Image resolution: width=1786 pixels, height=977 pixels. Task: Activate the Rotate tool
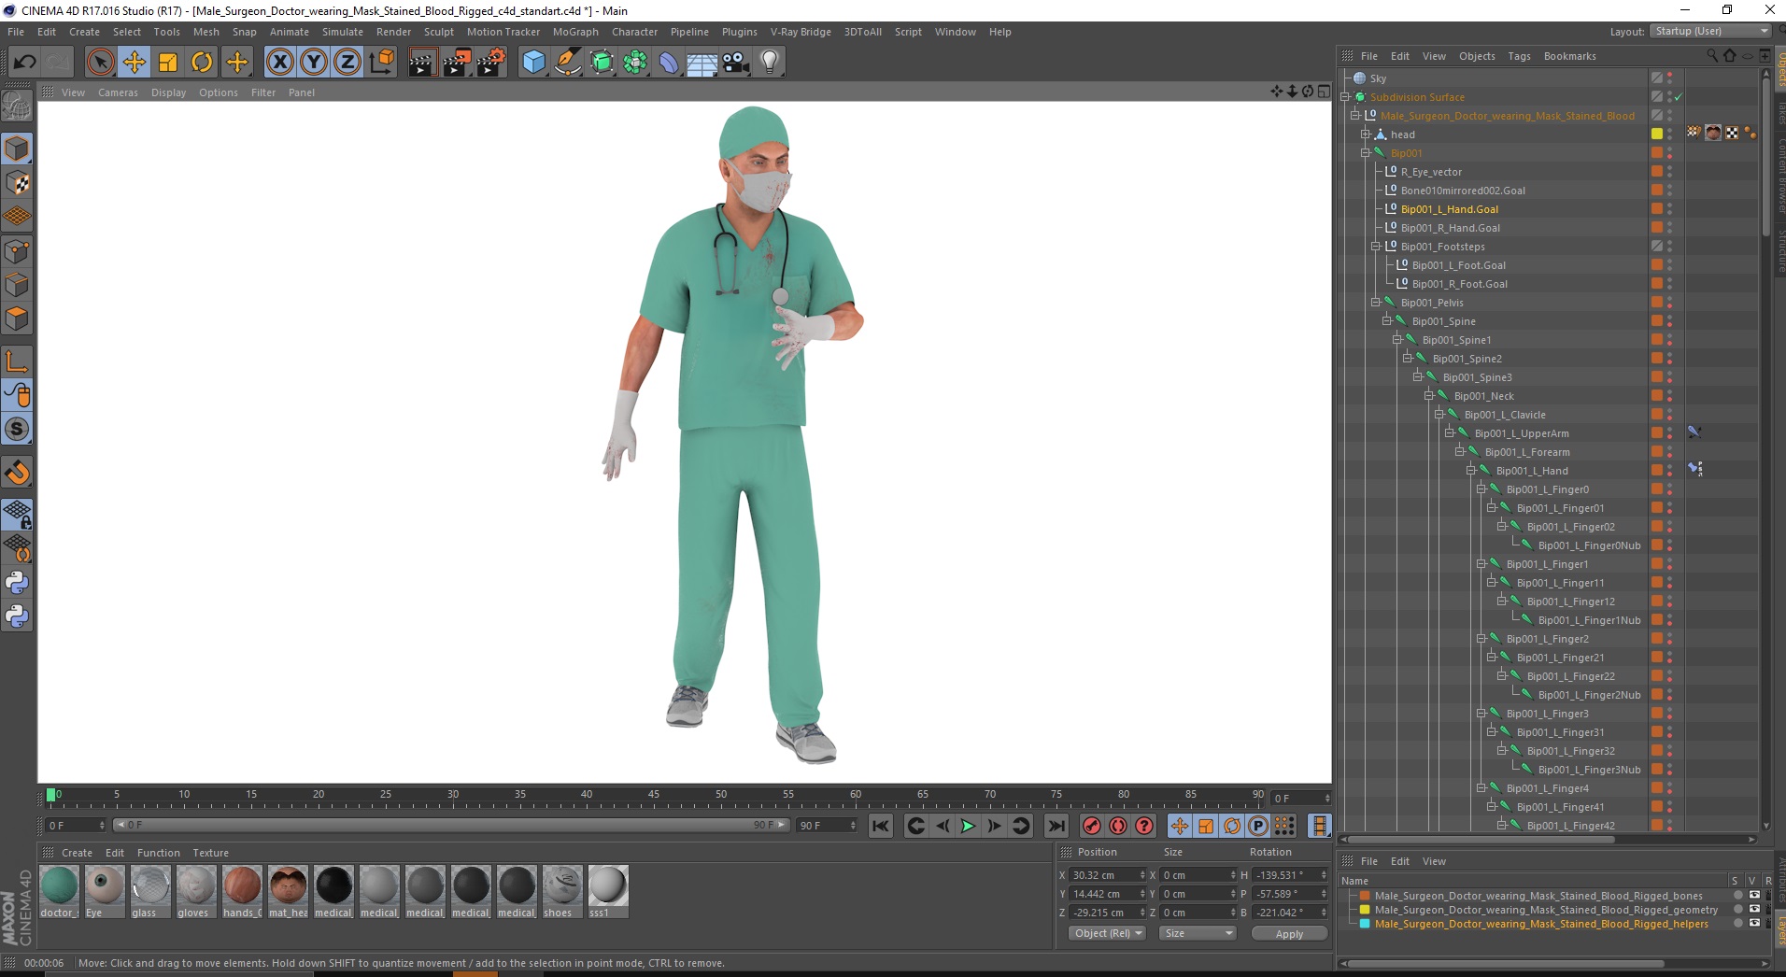(x=202, y=63)
